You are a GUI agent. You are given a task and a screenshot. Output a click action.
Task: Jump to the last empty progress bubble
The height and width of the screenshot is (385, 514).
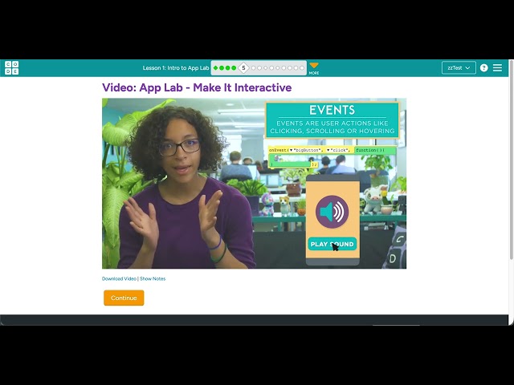point(302,68)
